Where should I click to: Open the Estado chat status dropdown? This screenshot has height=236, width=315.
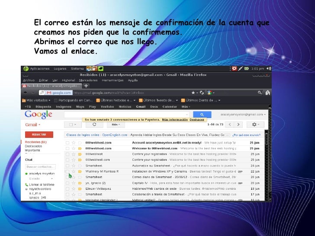(41, 179)
